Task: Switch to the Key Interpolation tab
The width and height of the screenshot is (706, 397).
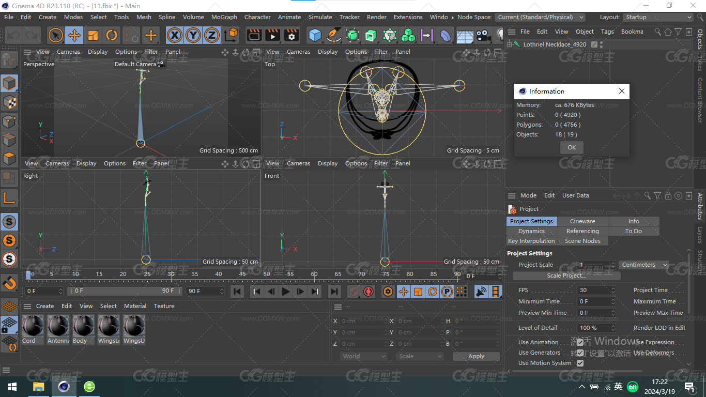Action: tap(531, 241)
